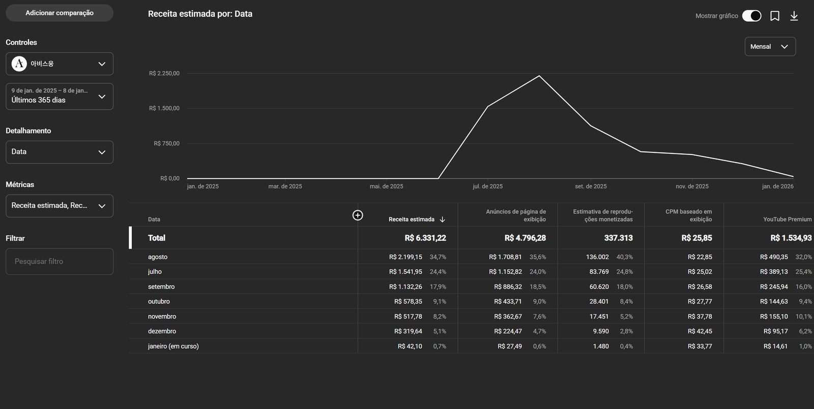Expand the channel selector dropdown

click(x=102, y=64)
